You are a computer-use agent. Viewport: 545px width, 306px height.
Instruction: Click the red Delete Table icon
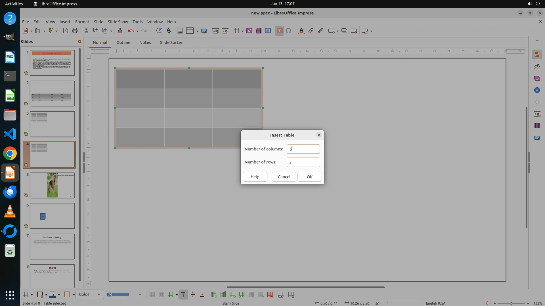270,295
